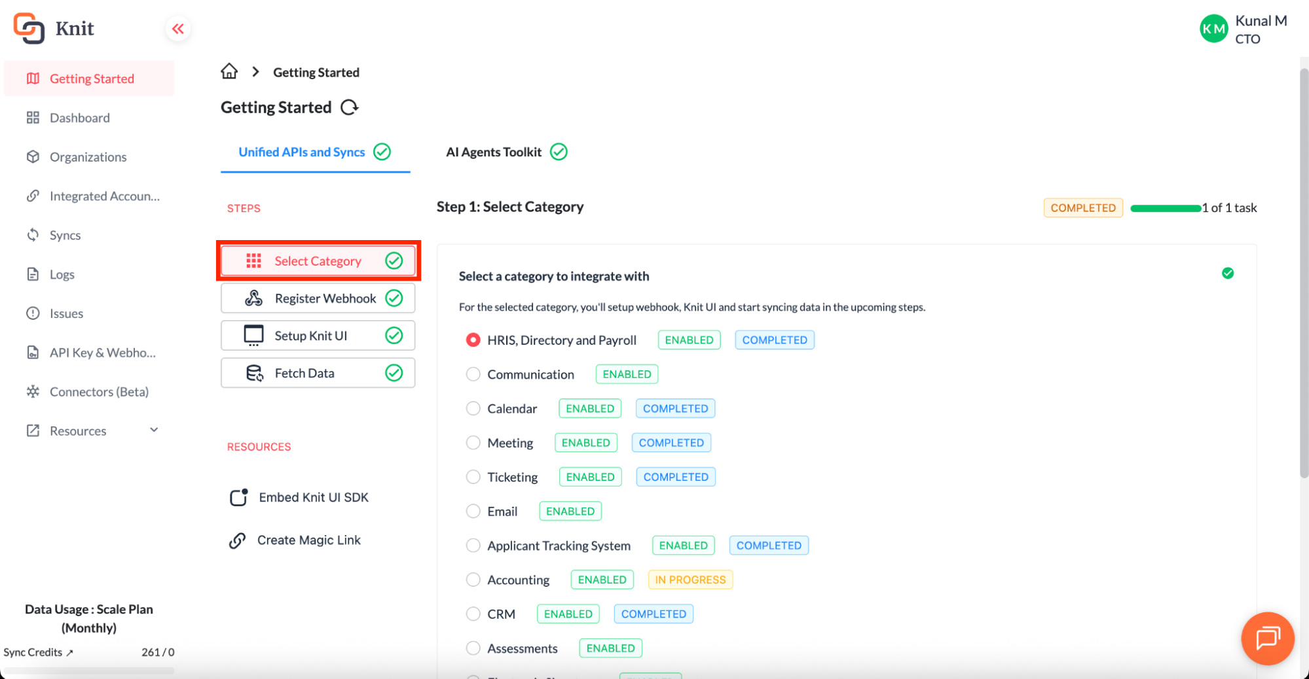Select the Calendar radio button
1309x679 pixels.
pyautogui.click(x=473, y=408)
